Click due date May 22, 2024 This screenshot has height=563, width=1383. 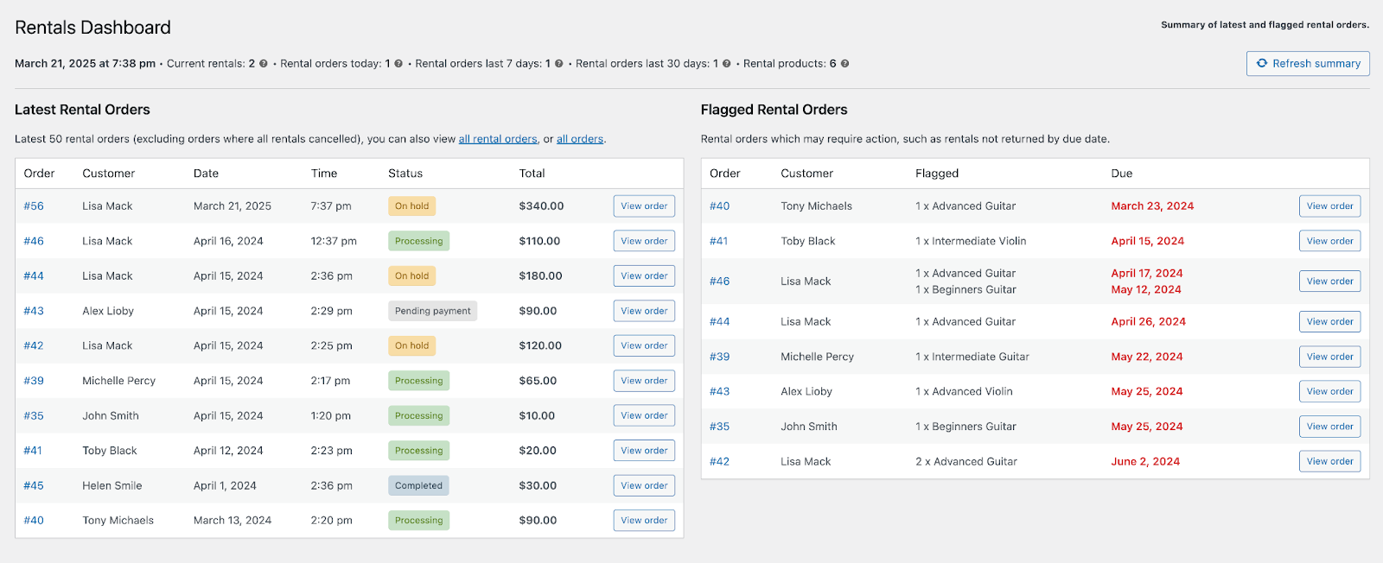1147,357
